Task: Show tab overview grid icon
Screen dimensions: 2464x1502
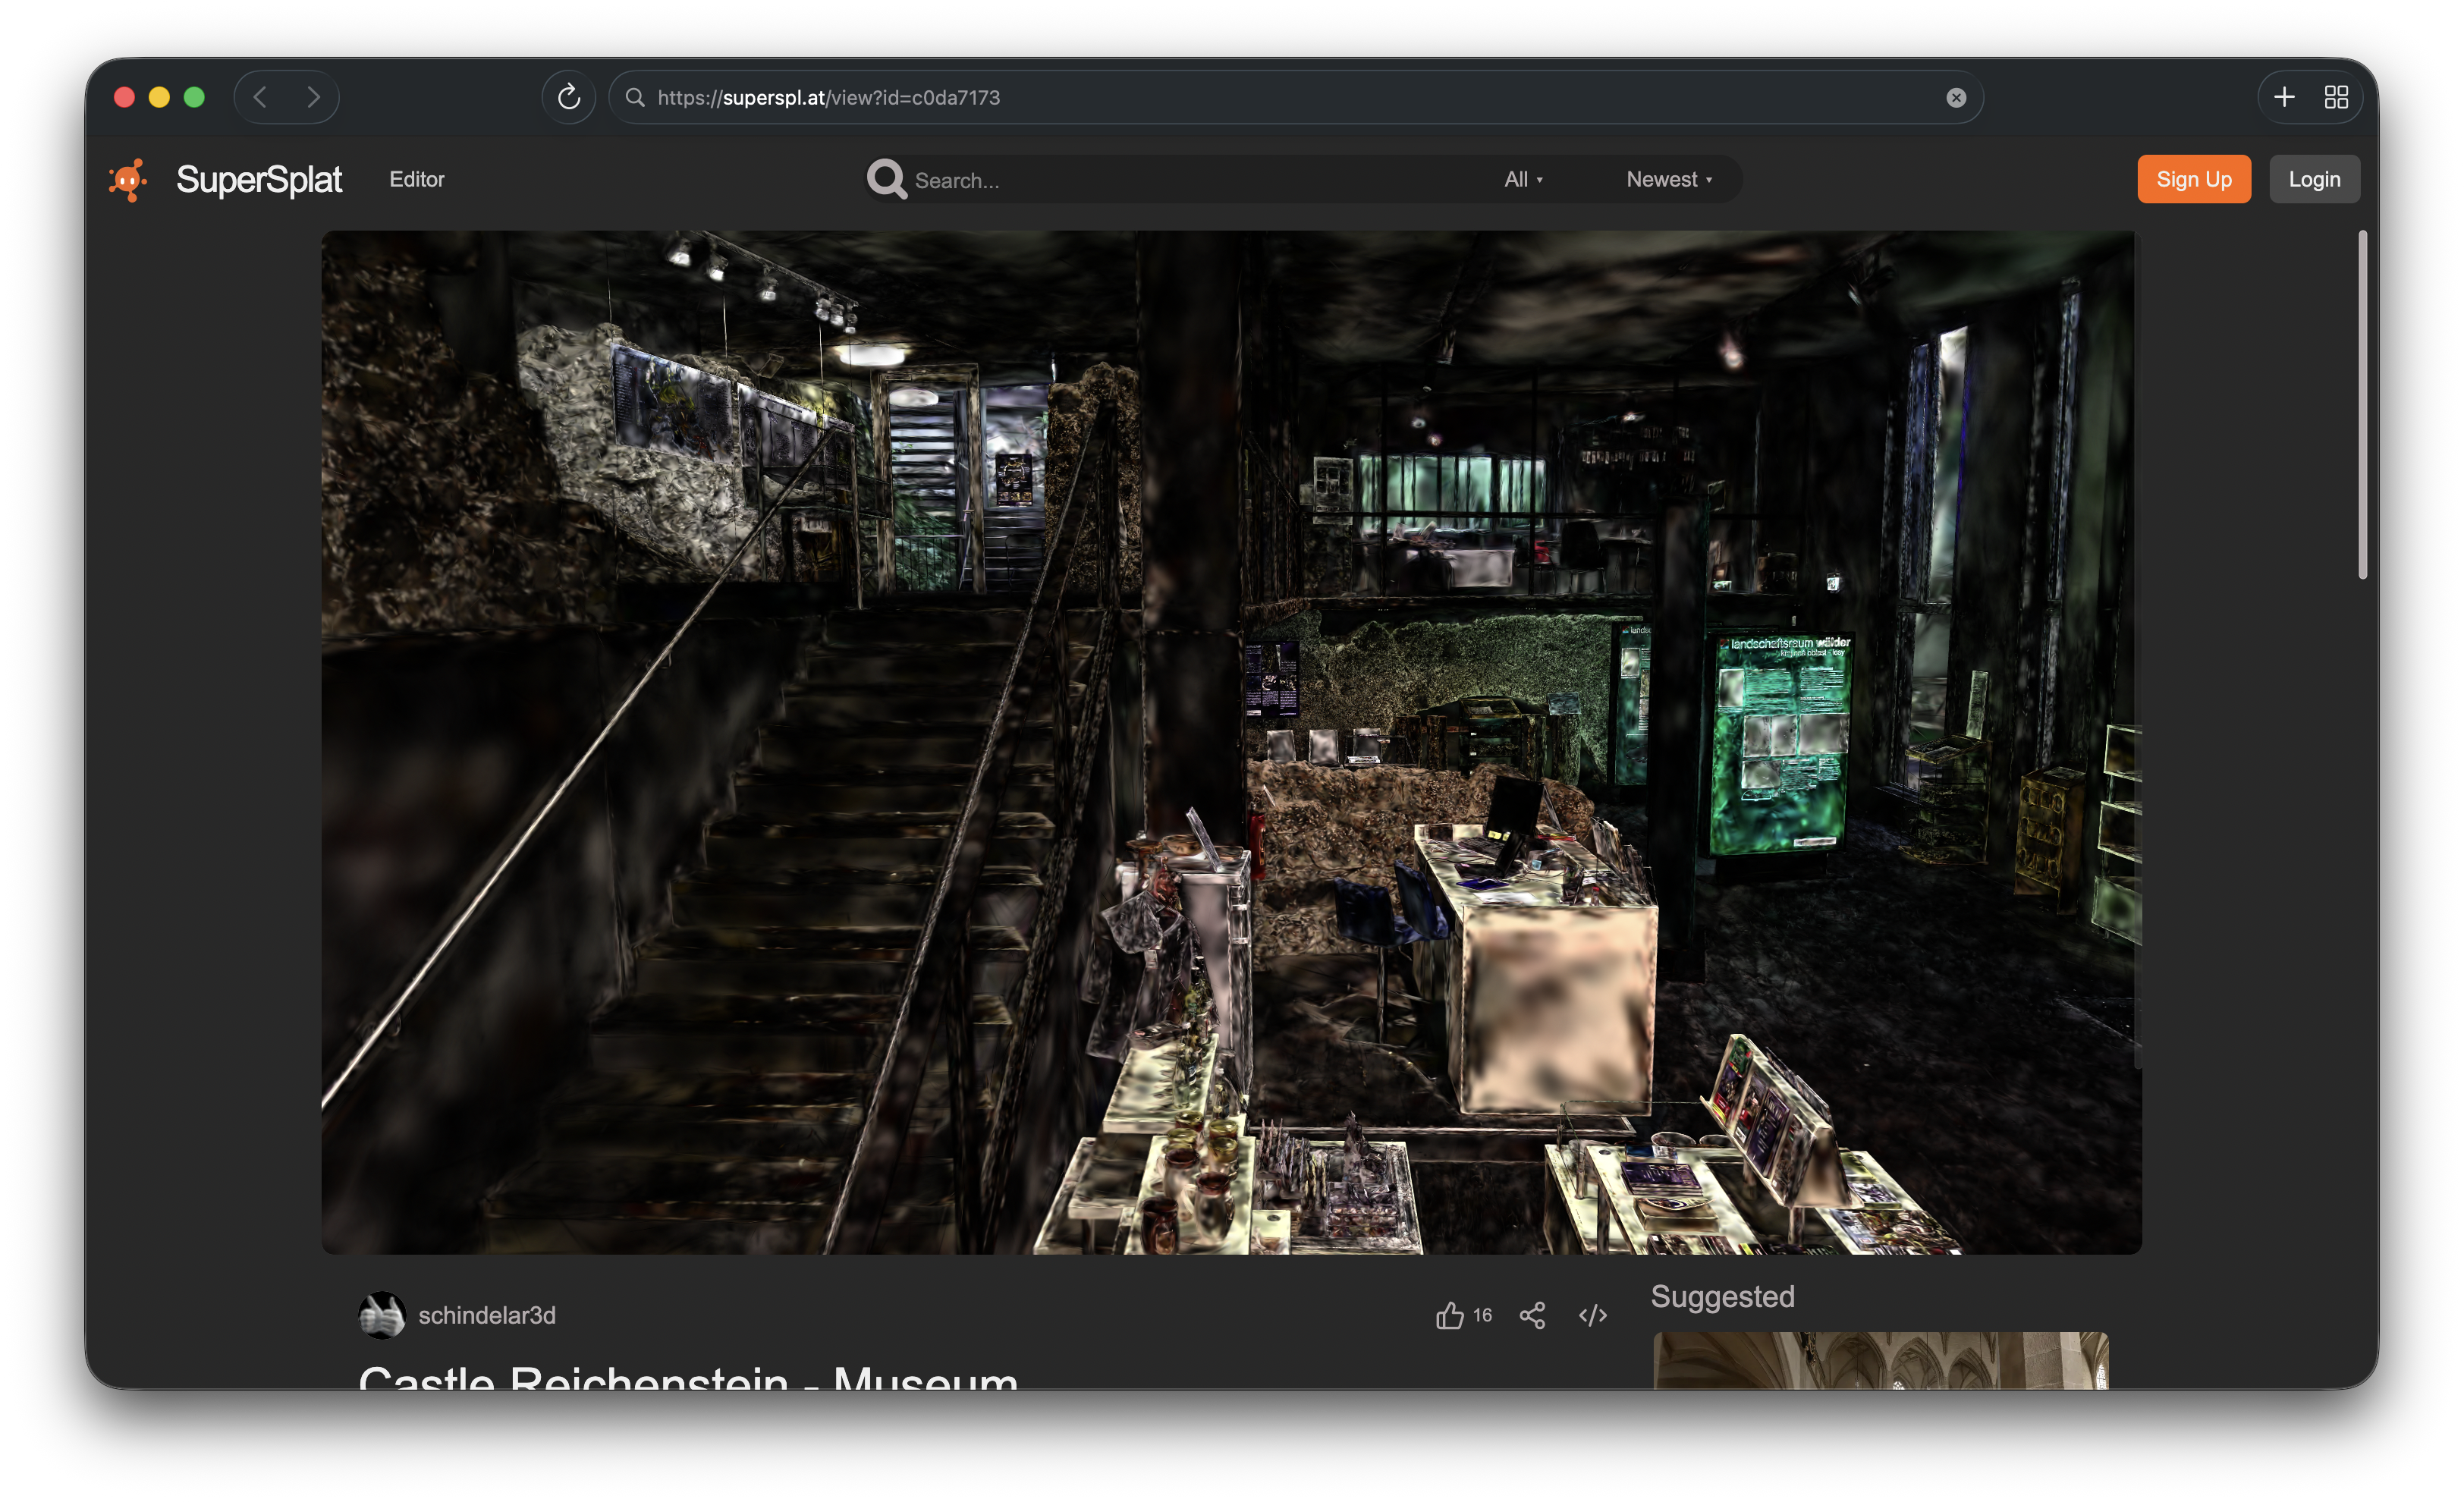Action: (x=2336, y=97)
